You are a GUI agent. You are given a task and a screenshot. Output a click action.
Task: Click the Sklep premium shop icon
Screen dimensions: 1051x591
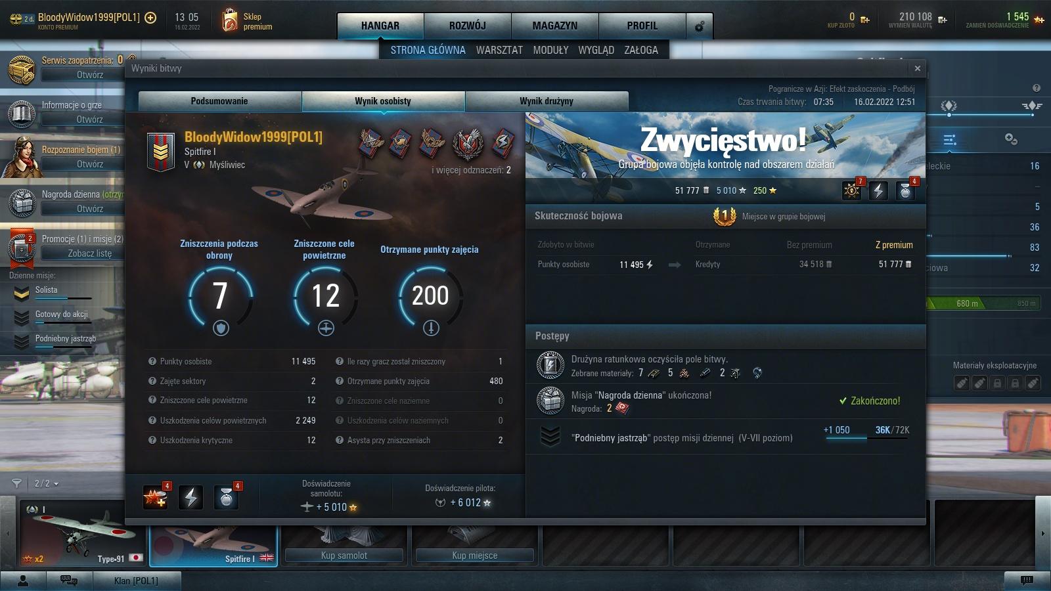[x=230, y=21]
